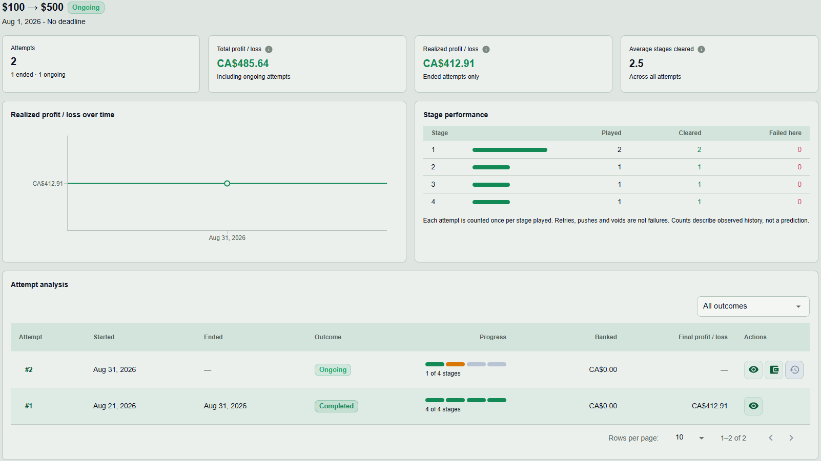
Task: Click the progress bar for attempt #1
Action: [466, 400]
